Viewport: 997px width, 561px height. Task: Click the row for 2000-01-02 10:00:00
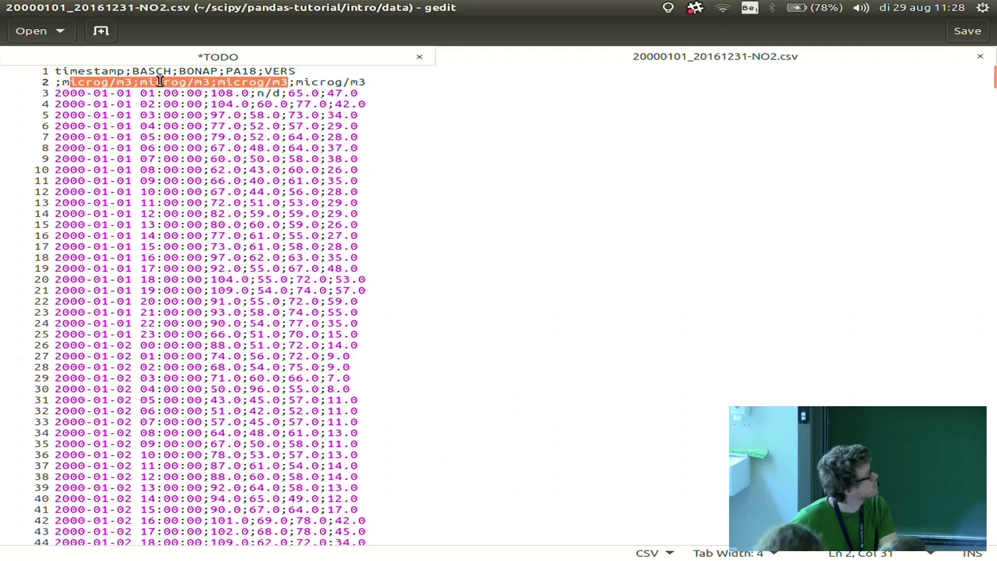(206, 455)
